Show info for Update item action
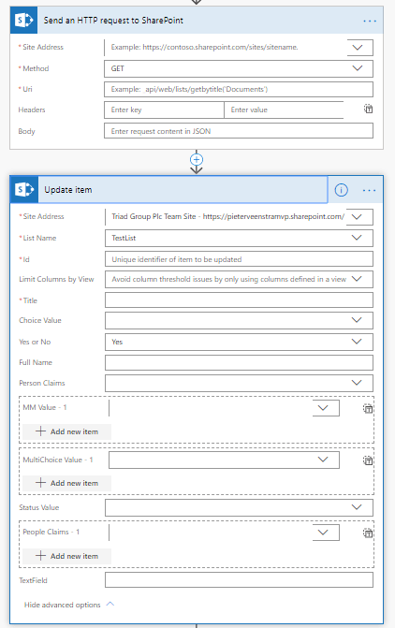The height and width of the screenshot is (628, 395). 341,190
